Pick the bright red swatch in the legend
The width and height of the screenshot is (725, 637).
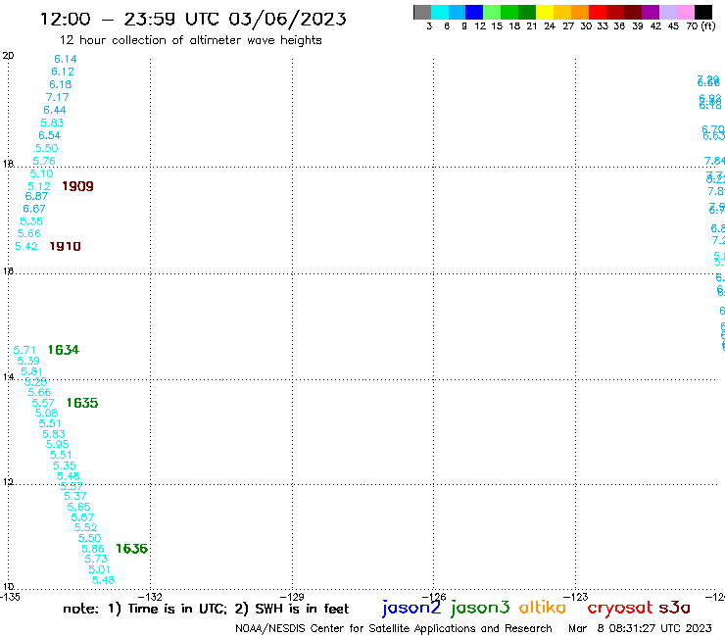click(598, 12)
